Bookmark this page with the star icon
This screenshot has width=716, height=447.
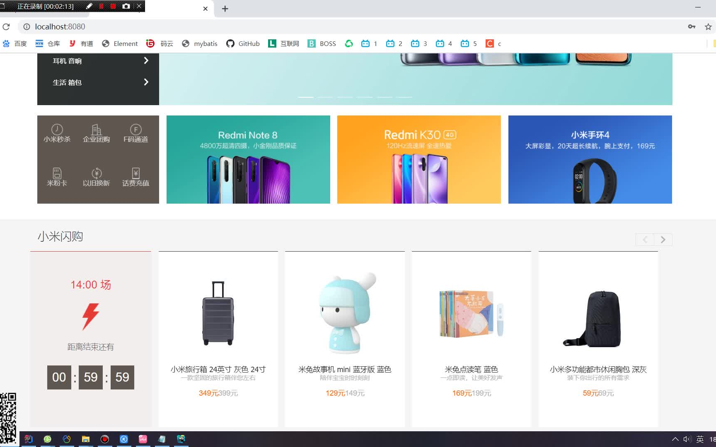pos(708,27)
